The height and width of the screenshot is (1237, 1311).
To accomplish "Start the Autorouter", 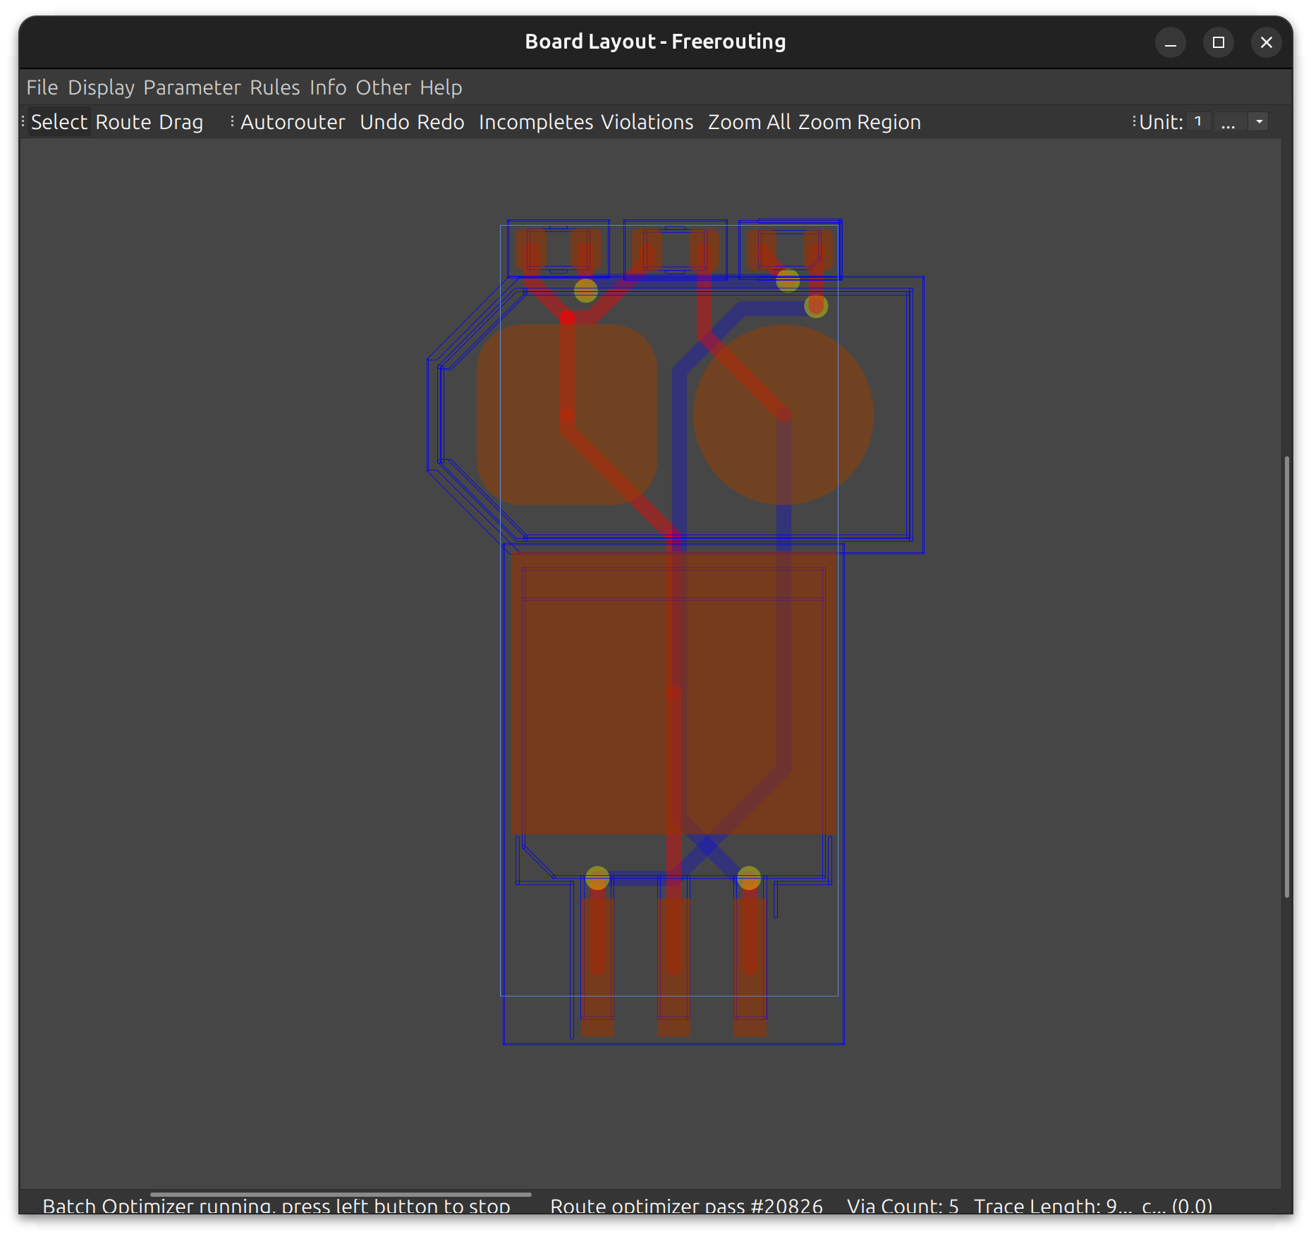I will (293, 121).
